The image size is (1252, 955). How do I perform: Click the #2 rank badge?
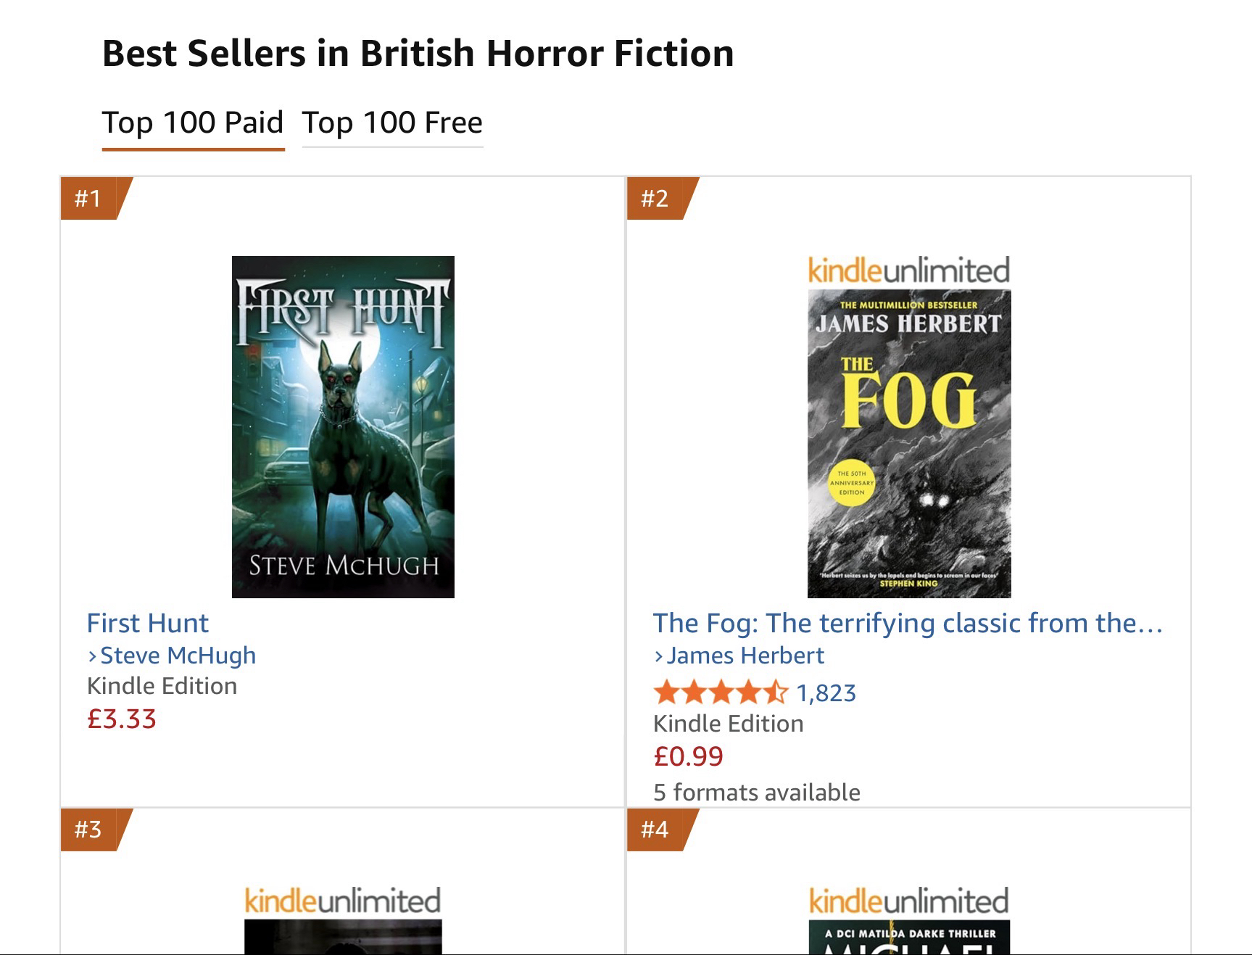click(x=655, y=198)
